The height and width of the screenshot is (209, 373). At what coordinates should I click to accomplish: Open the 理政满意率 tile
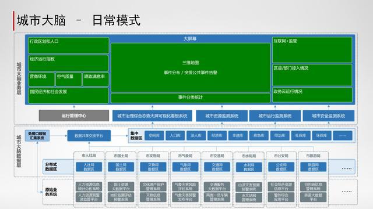coord(96,79)
